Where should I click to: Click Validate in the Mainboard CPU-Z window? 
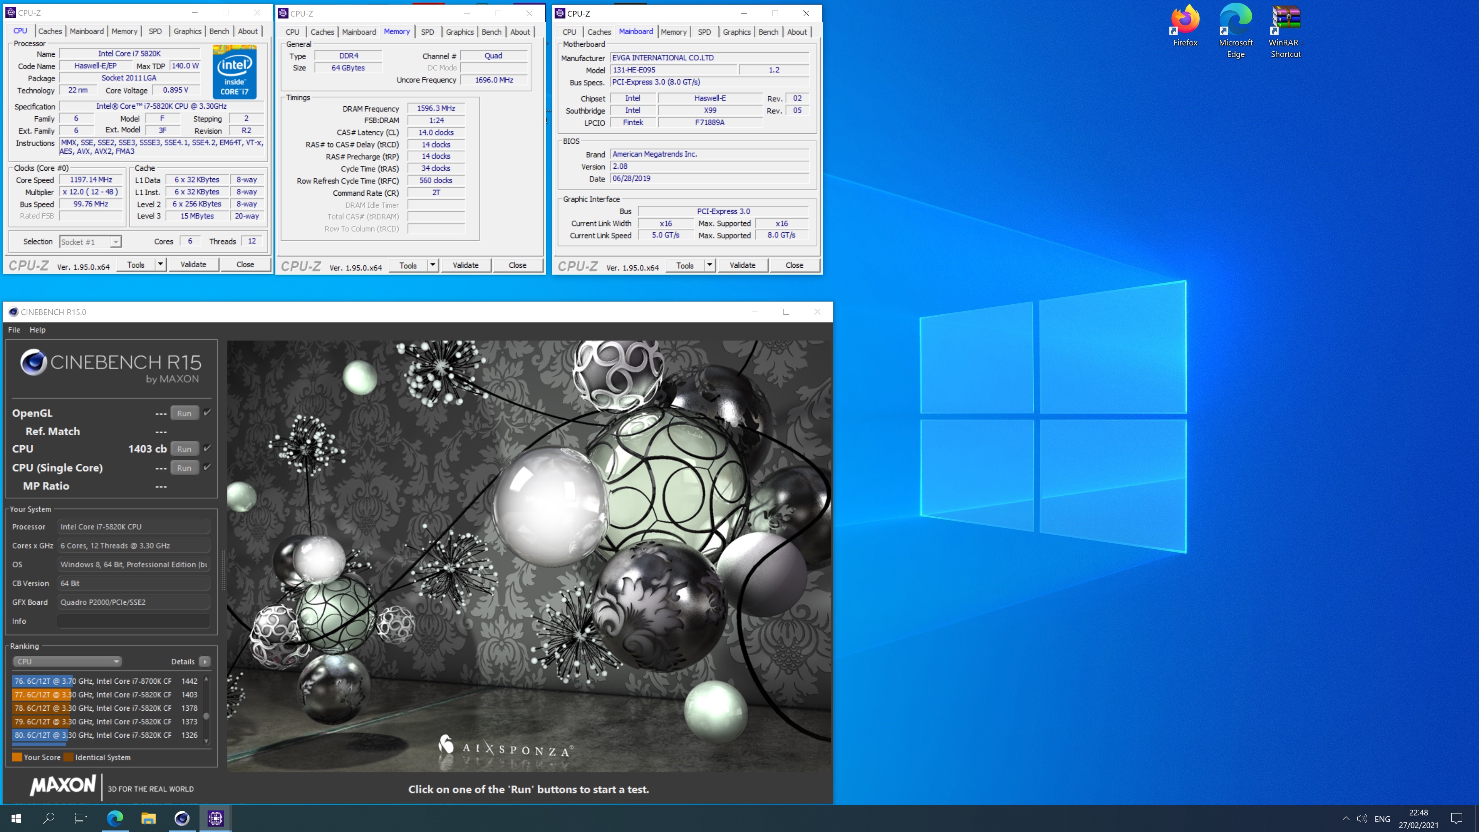[x=742, y=265]
